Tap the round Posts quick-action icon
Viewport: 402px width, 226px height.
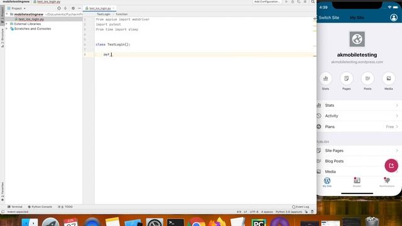[x=367, y=78]
